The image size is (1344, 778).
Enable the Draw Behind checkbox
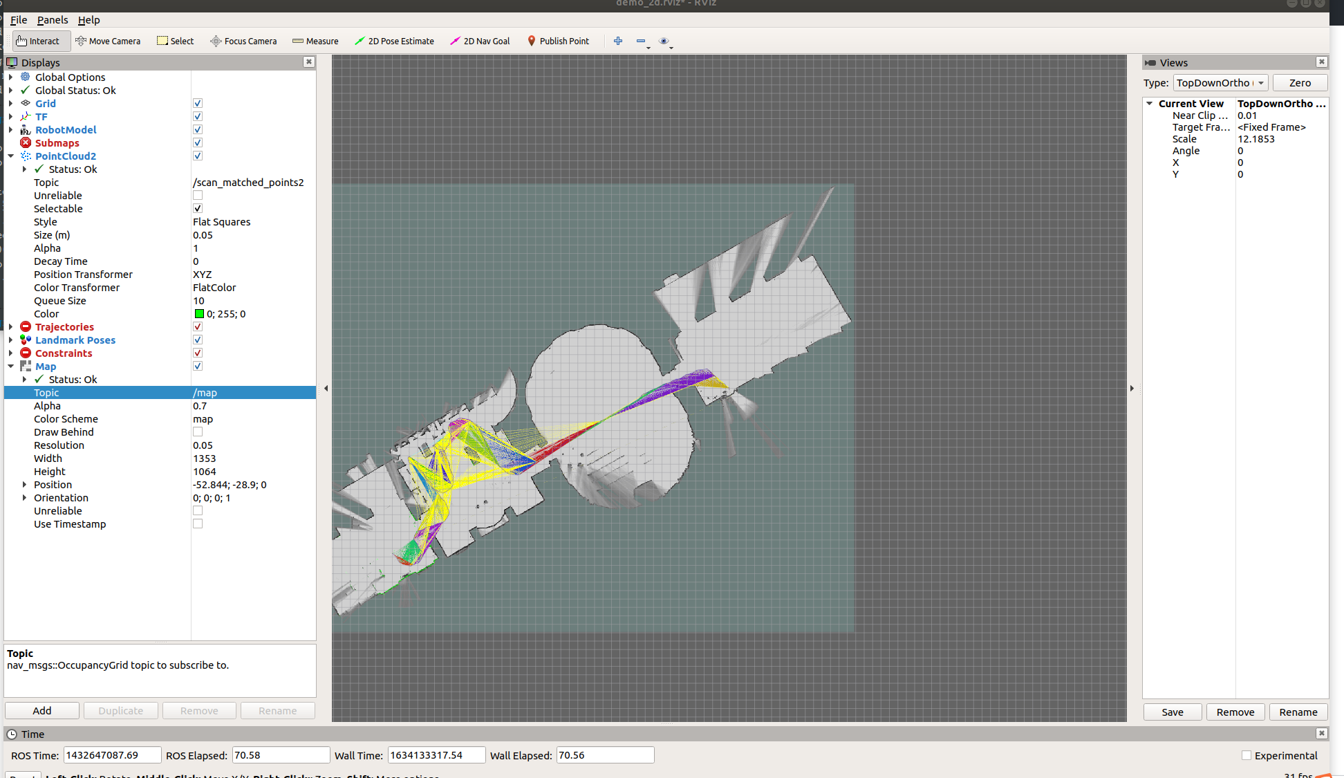[198, 432]
